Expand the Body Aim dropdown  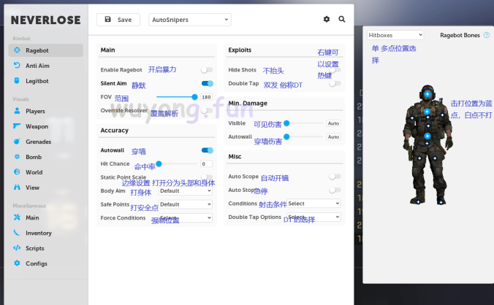[186, 190]
